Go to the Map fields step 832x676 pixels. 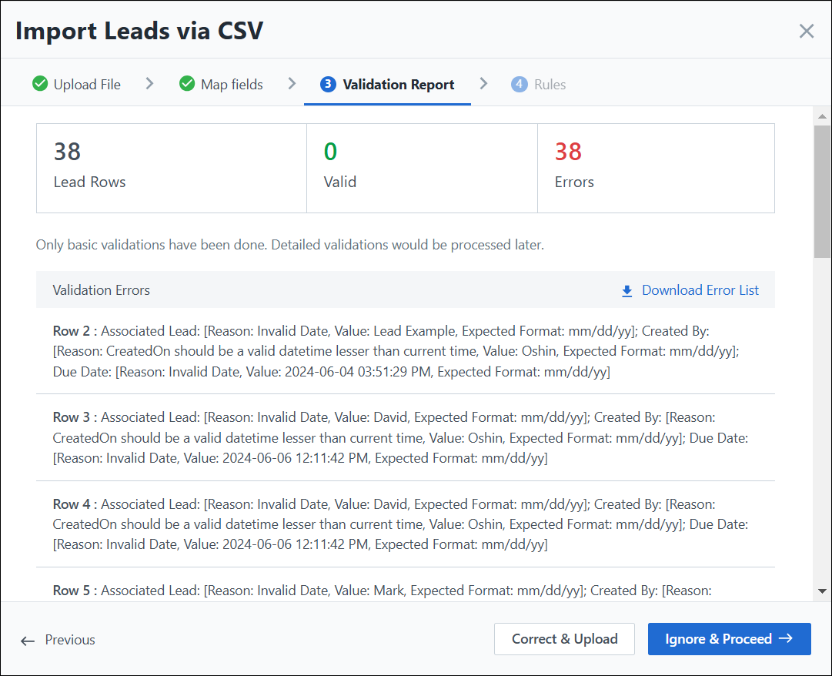(x=221, y=85)
